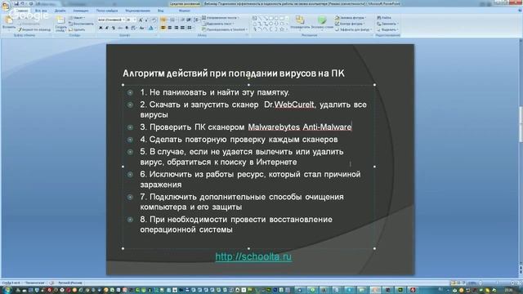Click the Reset slide (Восстановить) button

pyautogui.click(x=82, y=24)
